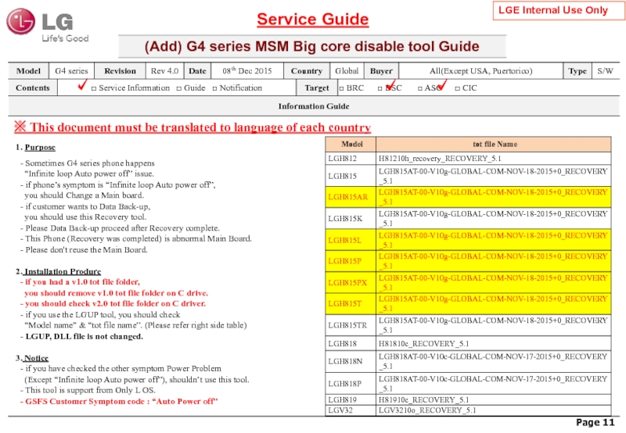The image size is (626, 433).
Task: Click the Please don't reuse the Main Board line
Action: coord(84,250)
